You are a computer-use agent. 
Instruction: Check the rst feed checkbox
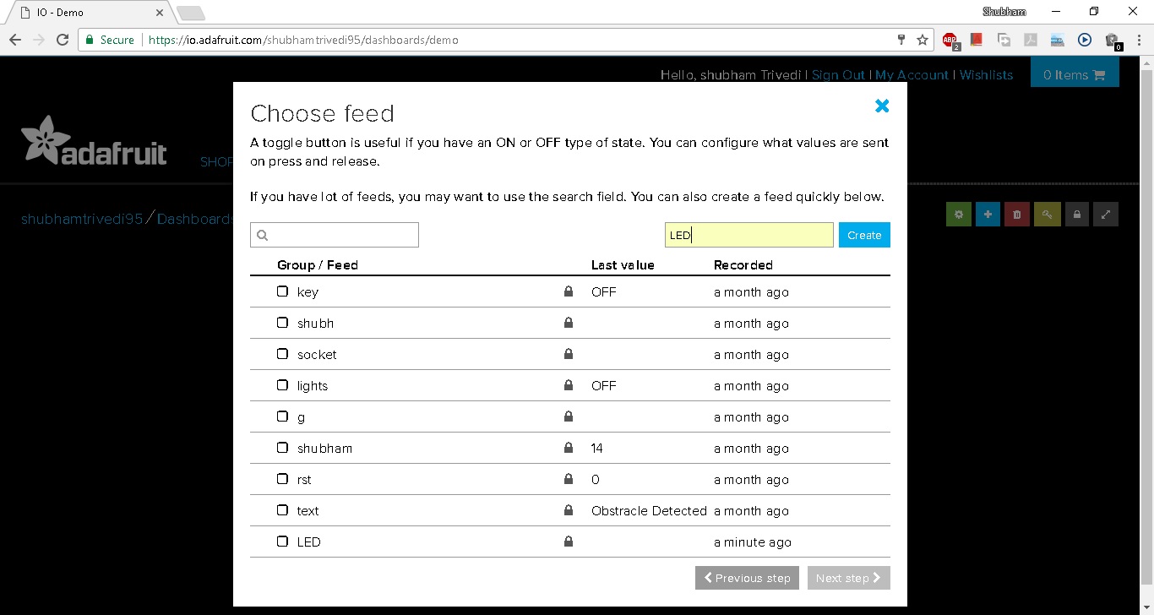pyautogui.click(x=283, y=479)
